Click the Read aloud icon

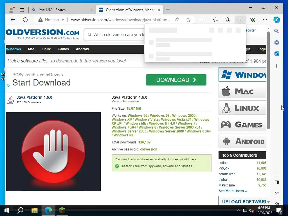[177, 20]
